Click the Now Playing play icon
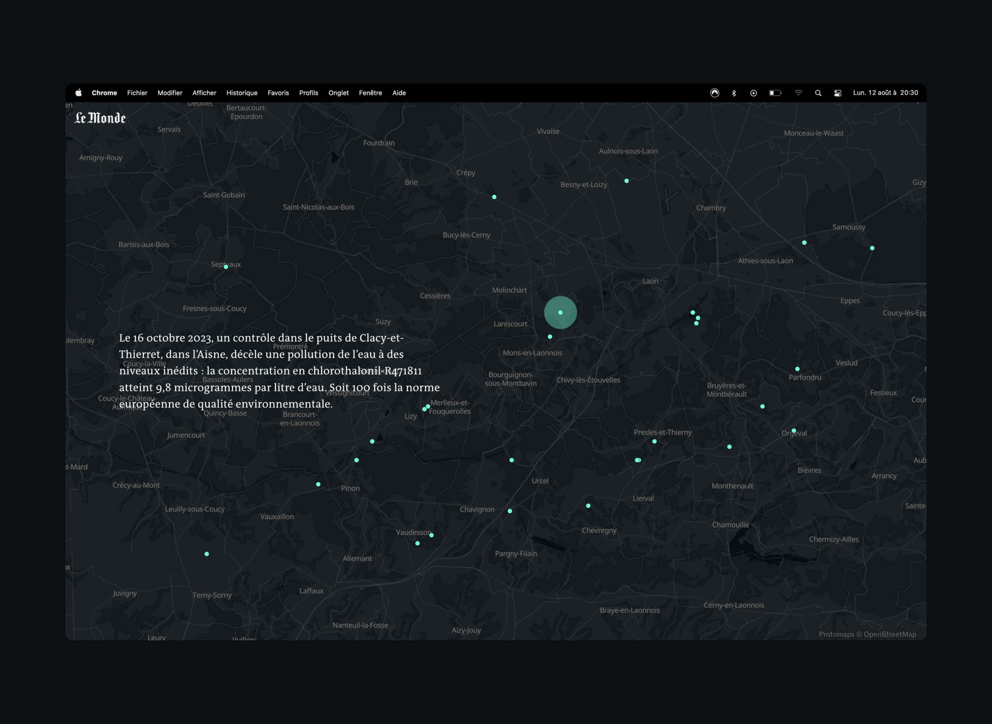 point(754,93)
